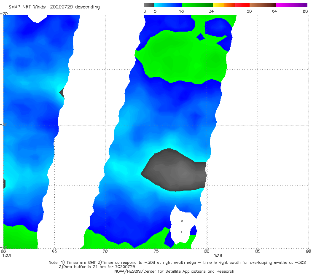Click the small blue diamond inside the green region
Image resolution: width=312 pixels, height=274 pixels.
(200, 37)
